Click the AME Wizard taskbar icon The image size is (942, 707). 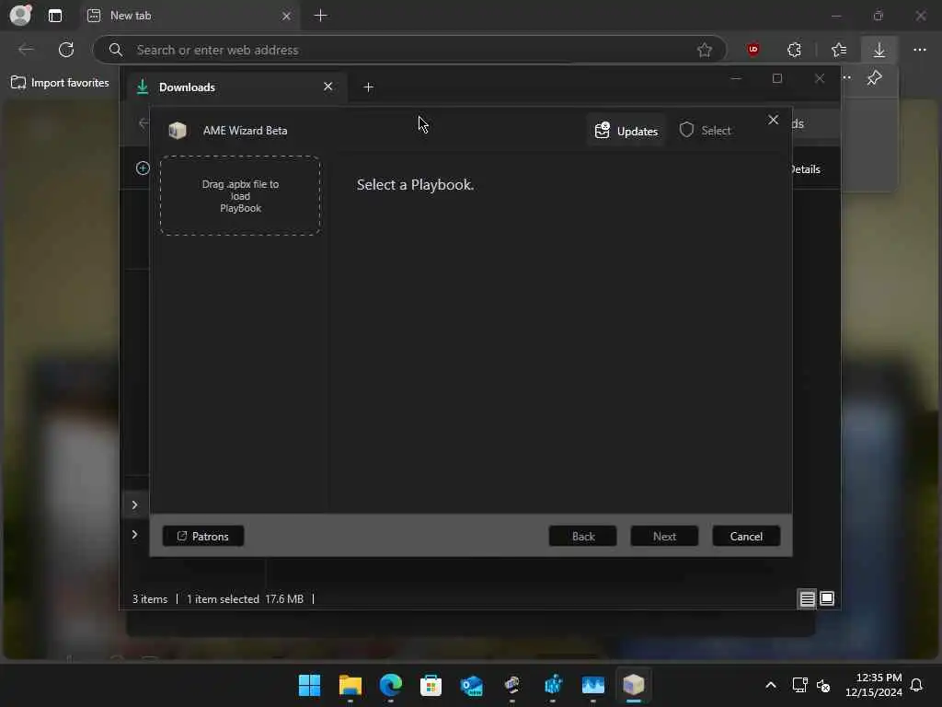[633, 685]
